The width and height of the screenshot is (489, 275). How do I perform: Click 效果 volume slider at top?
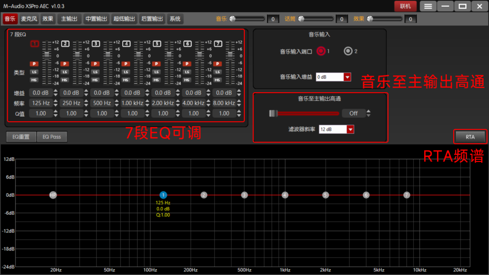[384, 19]
